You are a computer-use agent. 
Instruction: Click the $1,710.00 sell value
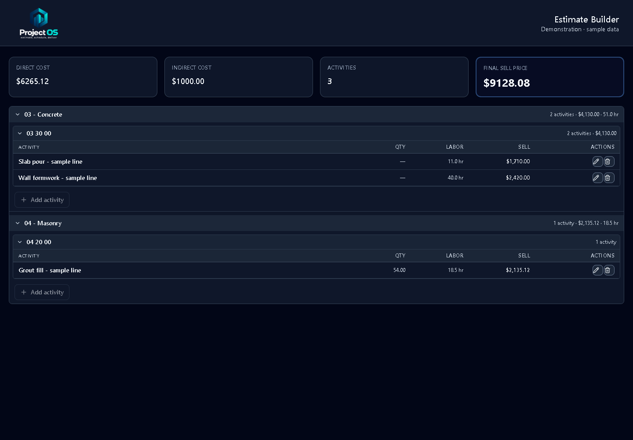point(518,161)
